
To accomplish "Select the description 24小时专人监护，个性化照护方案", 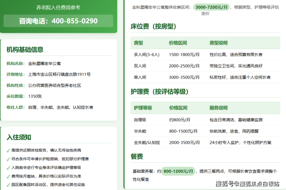I will (x=240, y=143).
